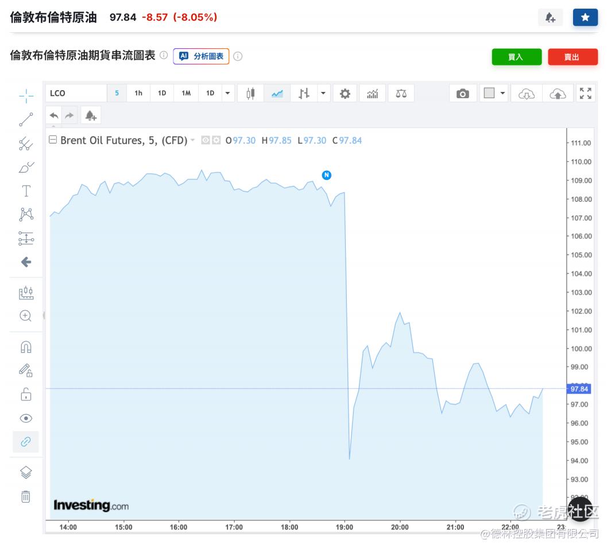Open the chart style dropdown arrow

tap(324, 94)
